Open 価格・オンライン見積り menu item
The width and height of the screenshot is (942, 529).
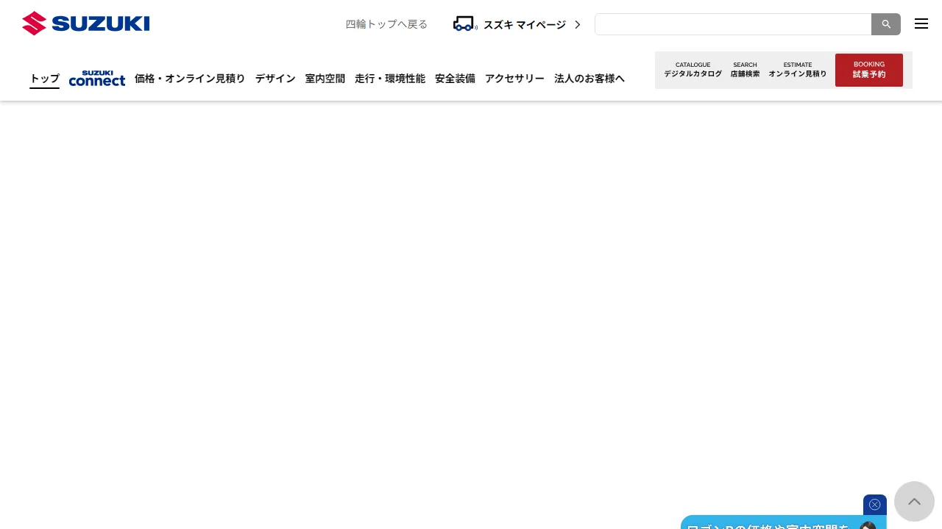click(x=190, y=79)
